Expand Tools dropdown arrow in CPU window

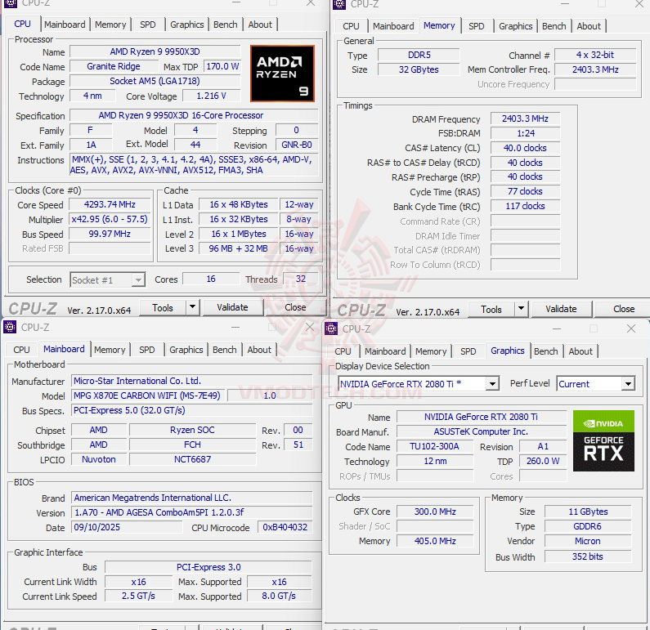click(192, 307)
